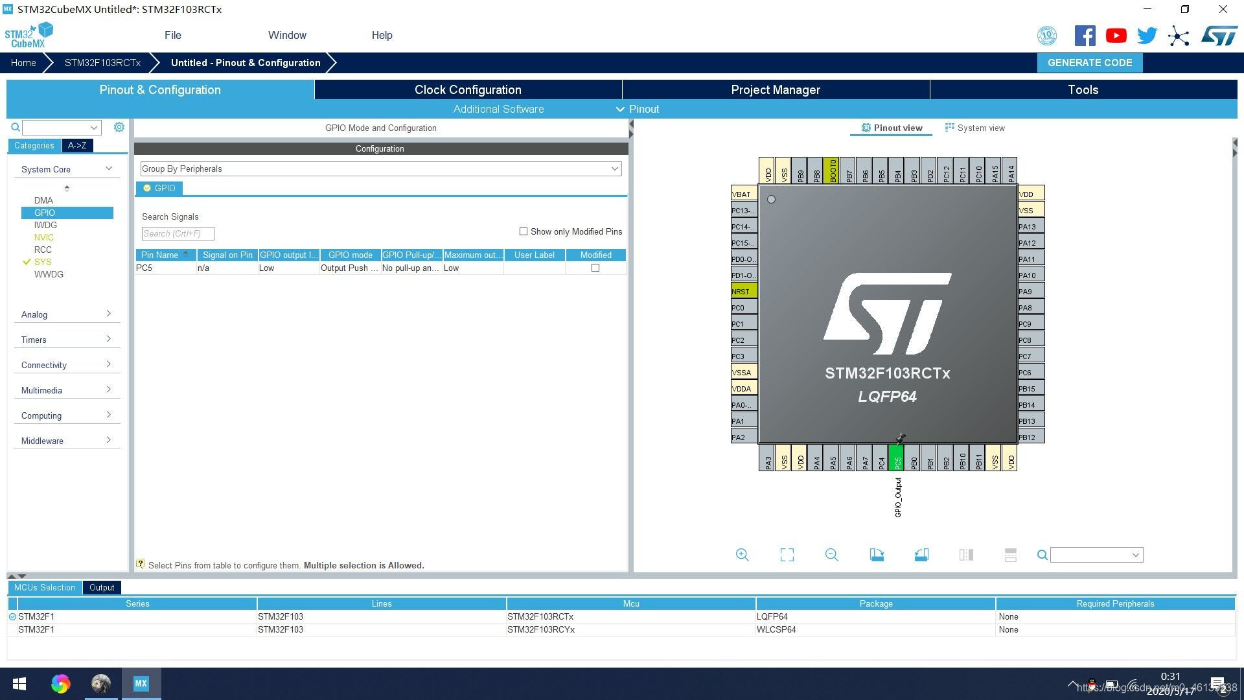The width and height of the screenshot is (1244, 700).
Task: Toggle Show only Modified Pins checkbox
Action: click(x=523, y=231)
